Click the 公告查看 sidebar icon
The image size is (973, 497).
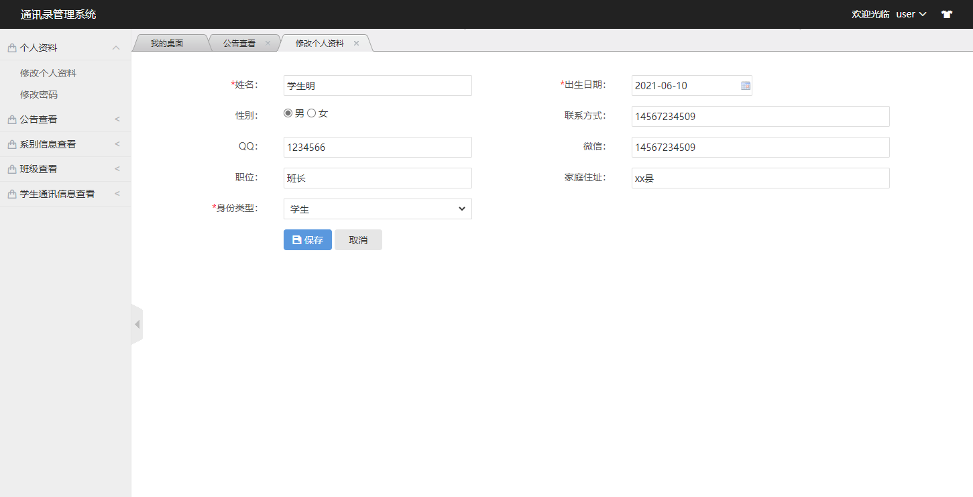coord(11,119)
